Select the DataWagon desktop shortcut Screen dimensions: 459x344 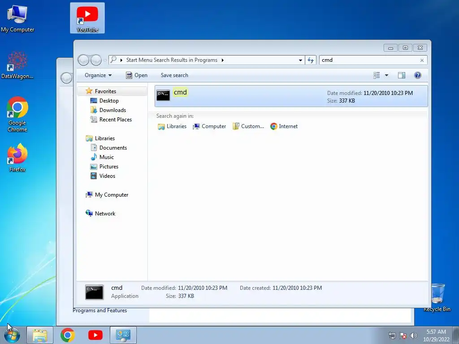pos(17,65)
